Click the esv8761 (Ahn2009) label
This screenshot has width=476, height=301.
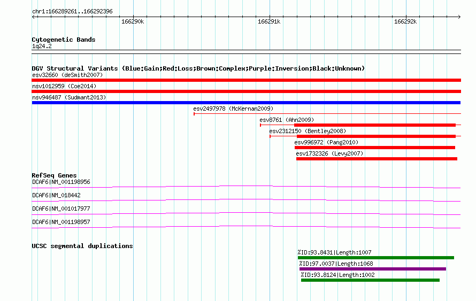(x=287, y=120)
